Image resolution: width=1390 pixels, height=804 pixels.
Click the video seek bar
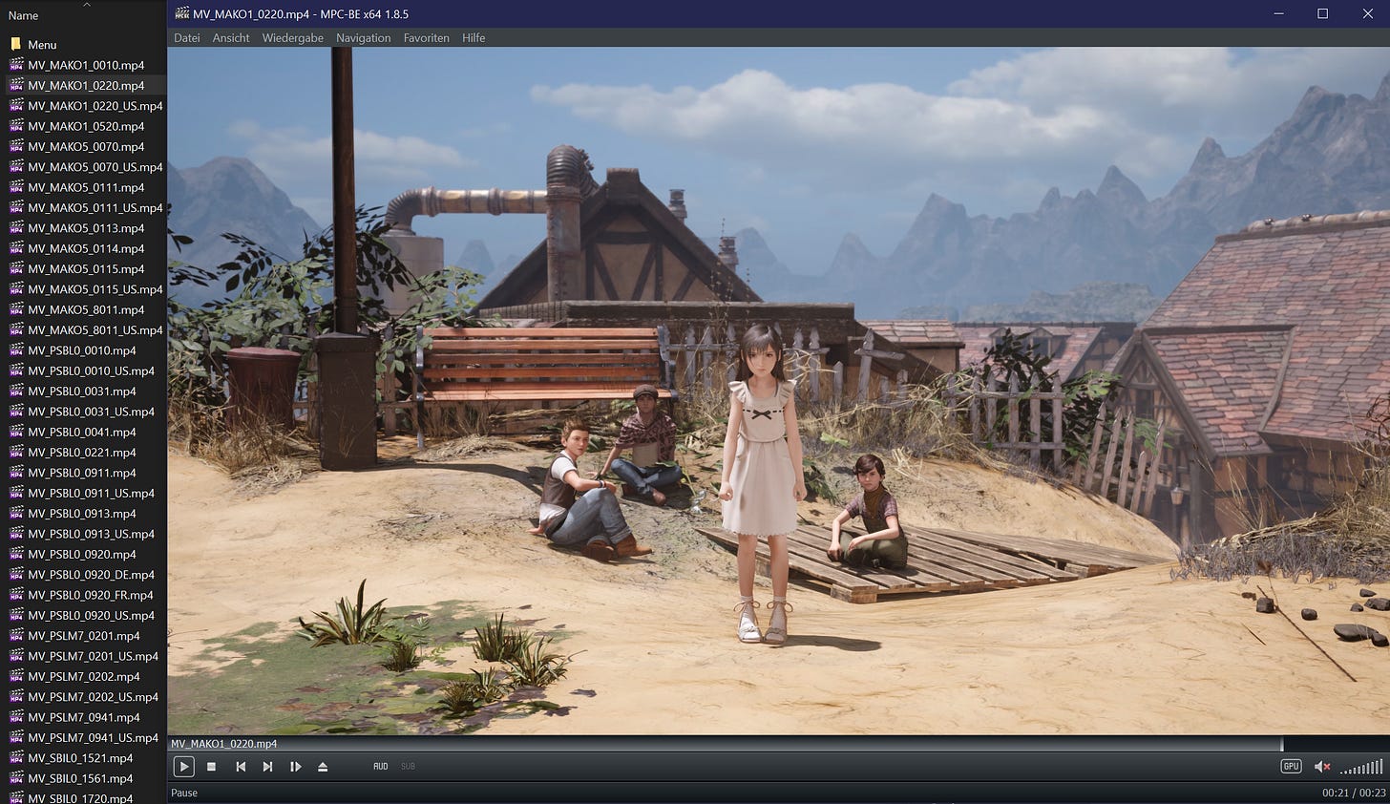click(777, 743)
